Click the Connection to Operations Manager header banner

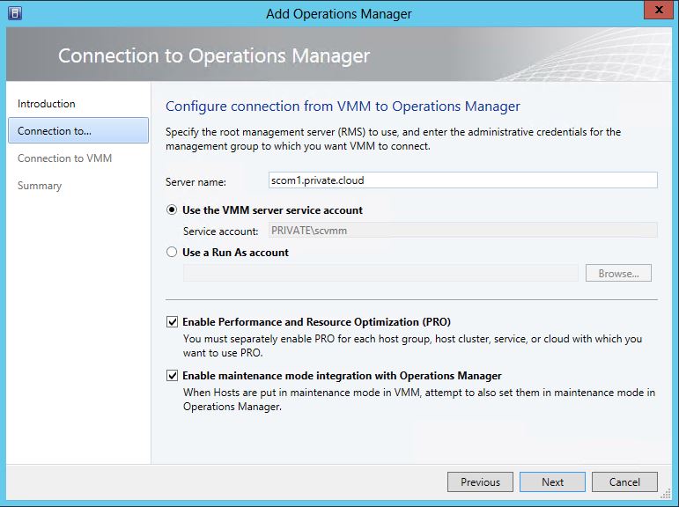[x=214, y=55]
